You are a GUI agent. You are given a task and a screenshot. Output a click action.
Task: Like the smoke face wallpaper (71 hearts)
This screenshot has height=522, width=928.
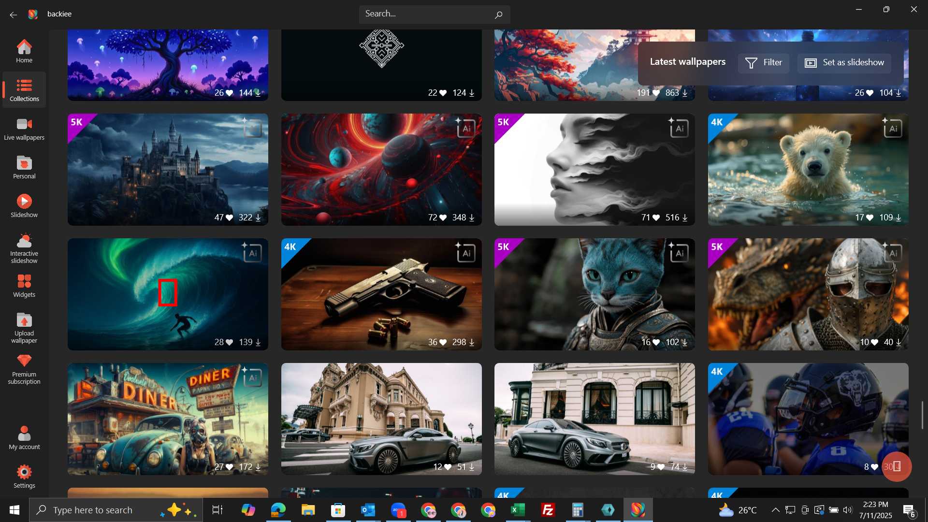pyautogui.click(x=656, y=218)
